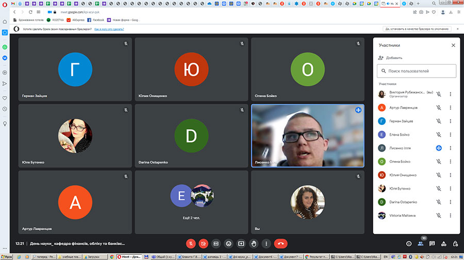The width and height of the screenshot is (464, 260).
Task: Click muted mic icon for Darina Ostapenko in list
Action: [439, 202]
